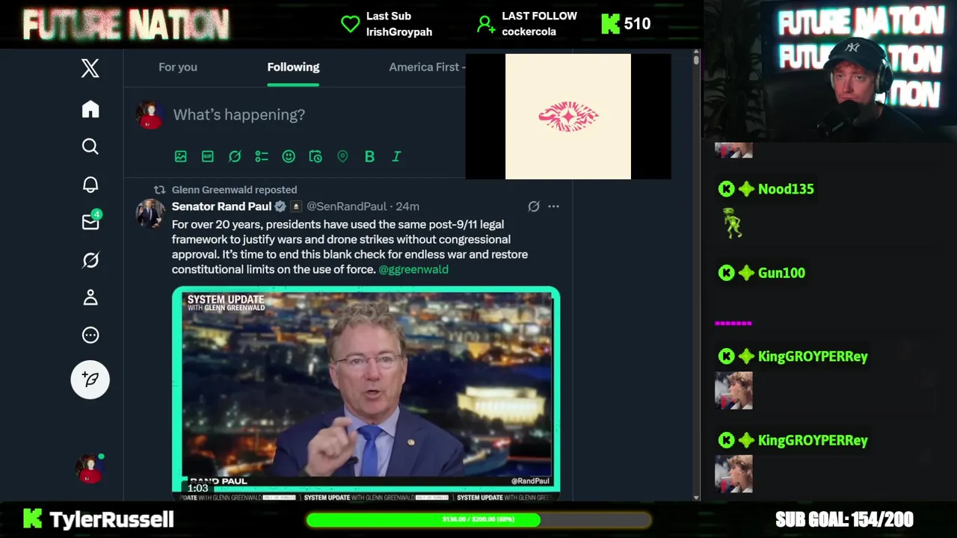957x538 pixels.
Task: Open the Senator Rand Paul profile name
Action: (221, 206)
